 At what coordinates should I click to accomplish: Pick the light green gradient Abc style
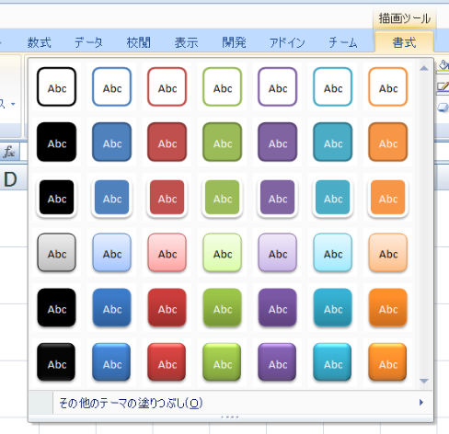(222, 252)
